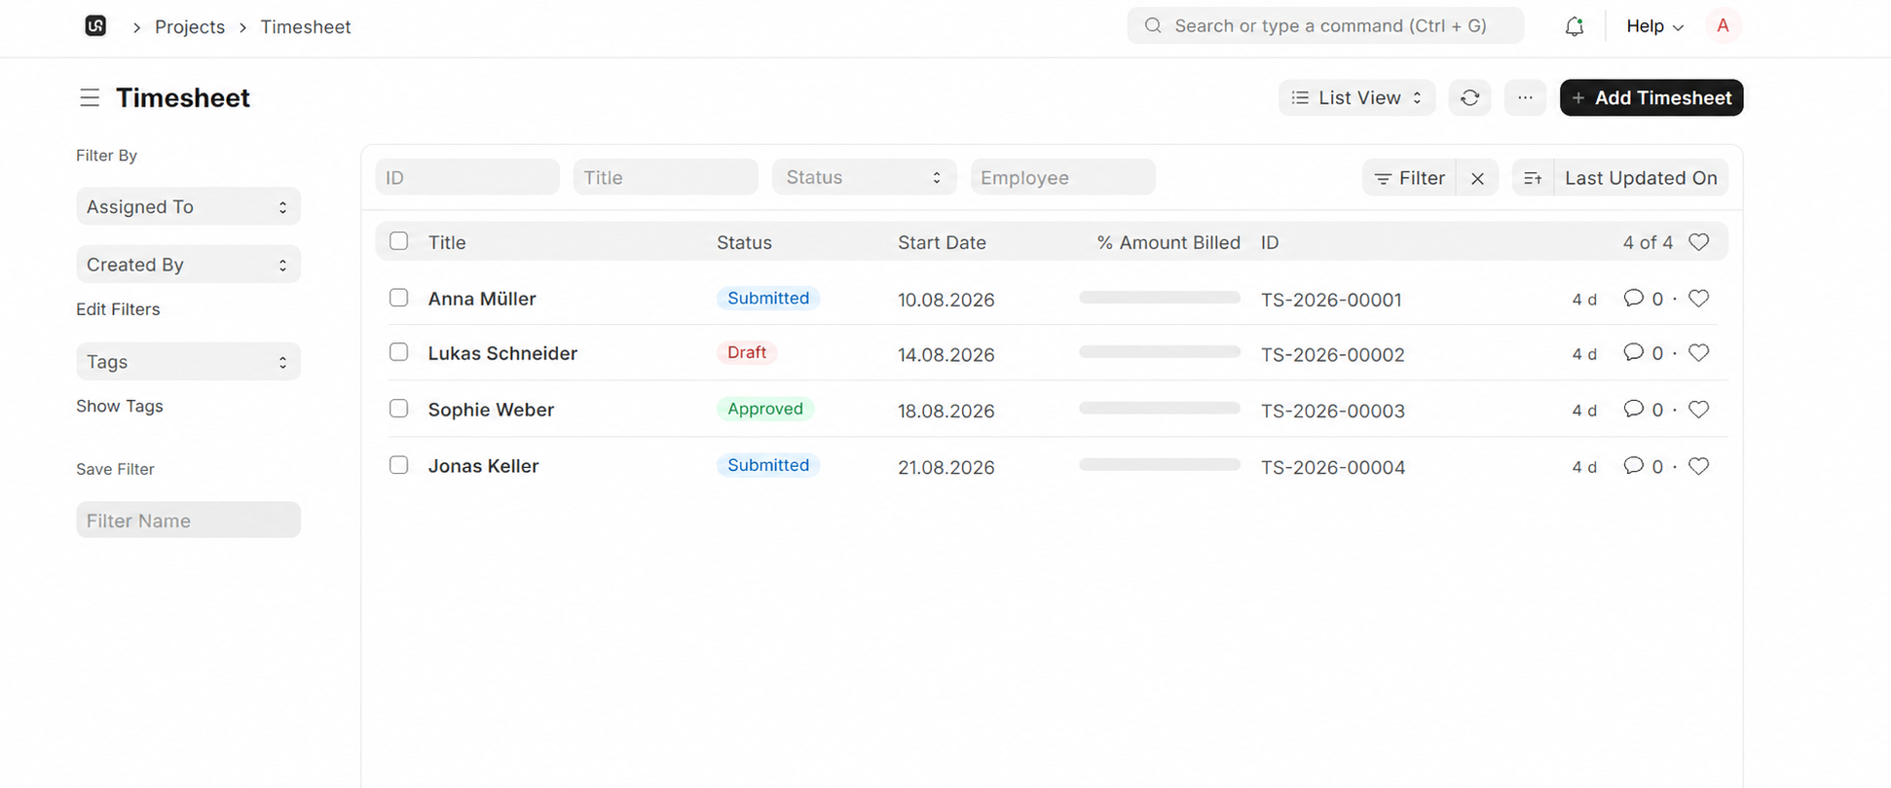Click Add Timesheet button
1891x788 pixels.
tap(1651, 97)
